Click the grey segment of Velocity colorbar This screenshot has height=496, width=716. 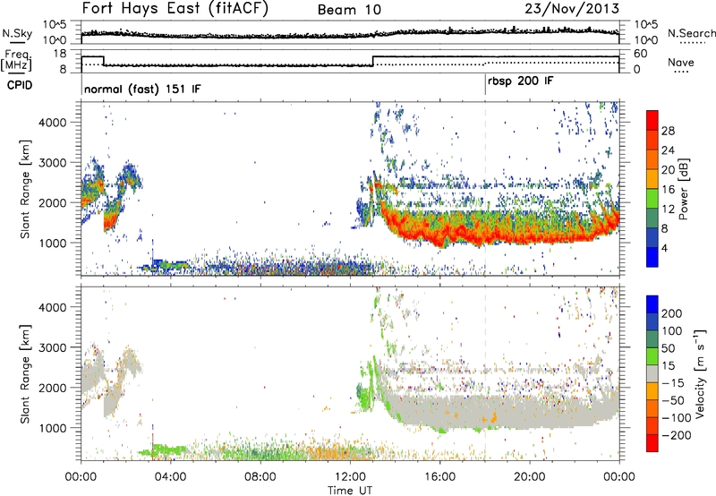pos(652,373)
